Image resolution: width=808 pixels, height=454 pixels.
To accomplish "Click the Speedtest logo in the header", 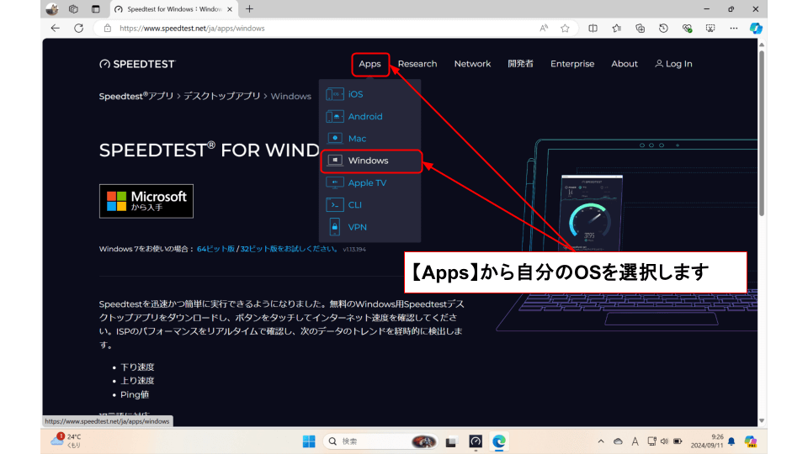I will coord(137,64).
